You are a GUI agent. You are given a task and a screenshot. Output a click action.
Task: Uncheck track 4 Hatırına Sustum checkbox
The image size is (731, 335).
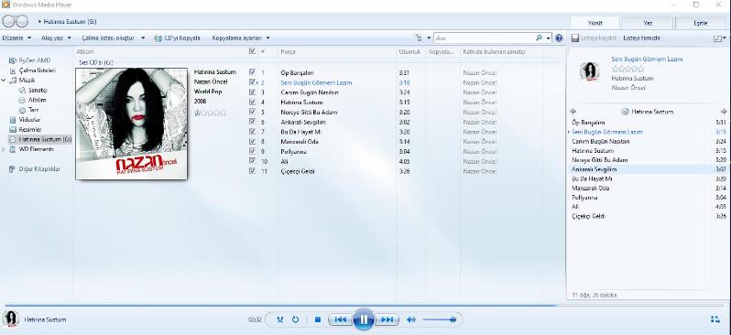[252, 102]
